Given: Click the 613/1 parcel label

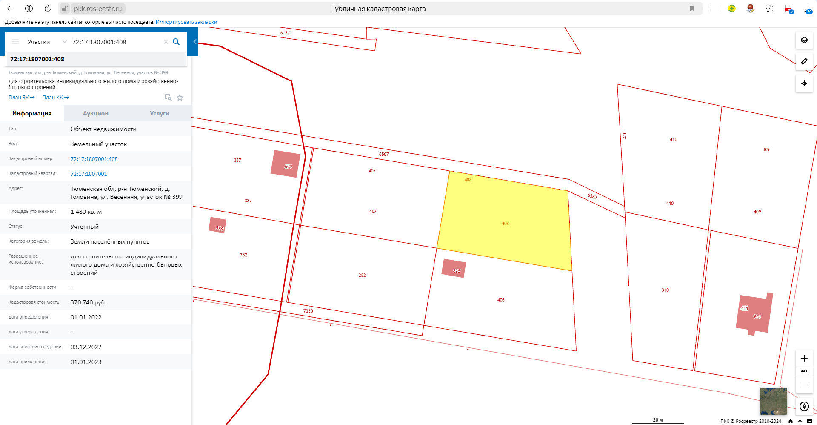Looking at the screenshot, I should 286,33.
